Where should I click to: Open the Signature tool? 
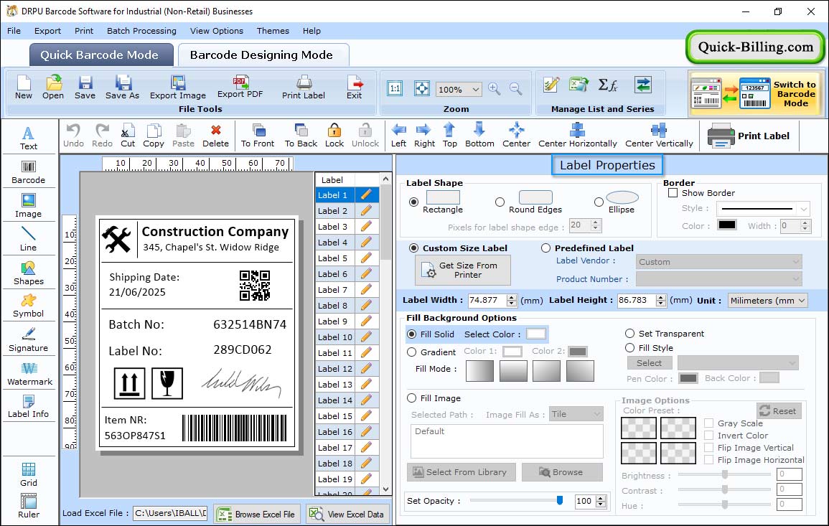tap(29, 339)
